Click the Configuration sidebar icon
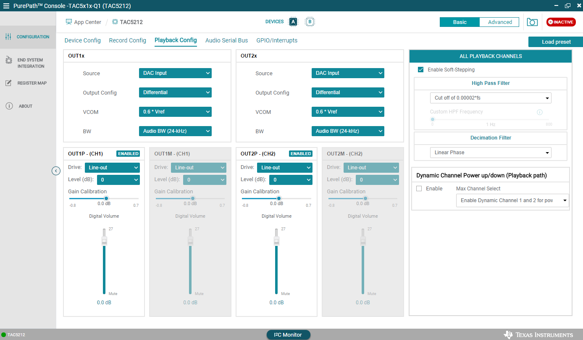Image resolution: width=583 pixels, height=340 pixels. (x=8, y=37)
